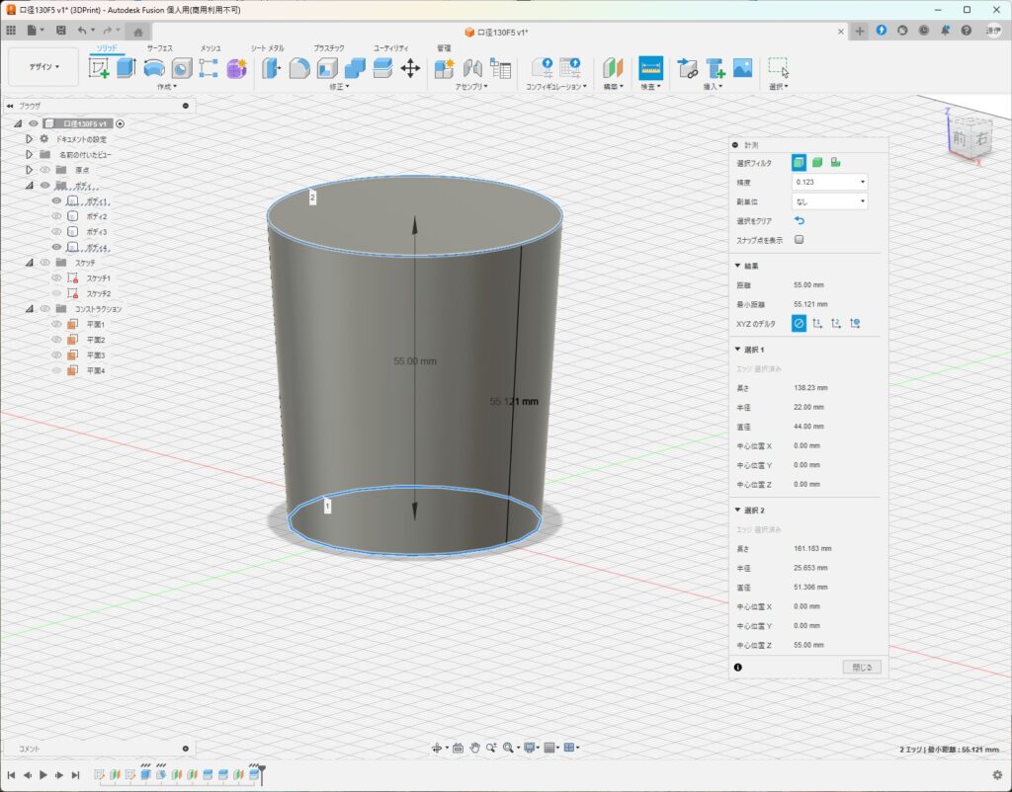Select the Extrude tool
Viewport: 1012px width, 792px height.
(126, 68)
